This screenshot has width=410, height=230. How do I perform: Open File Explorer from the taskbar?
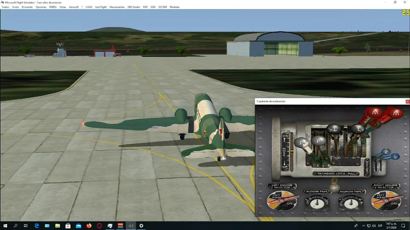pyautogui.click(x=58, y=226)
